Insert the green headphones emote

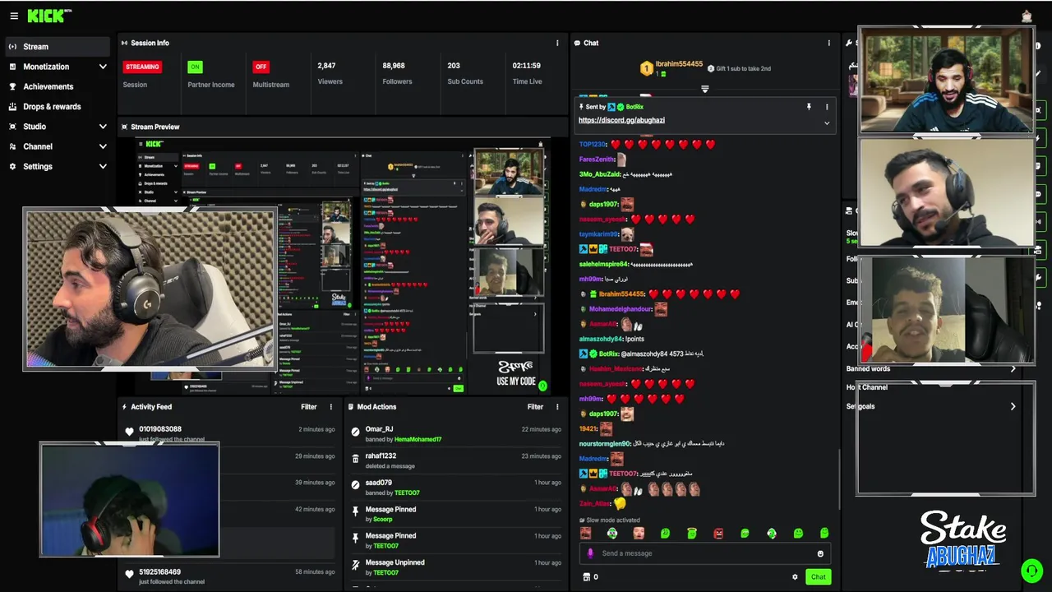(611, 534)
